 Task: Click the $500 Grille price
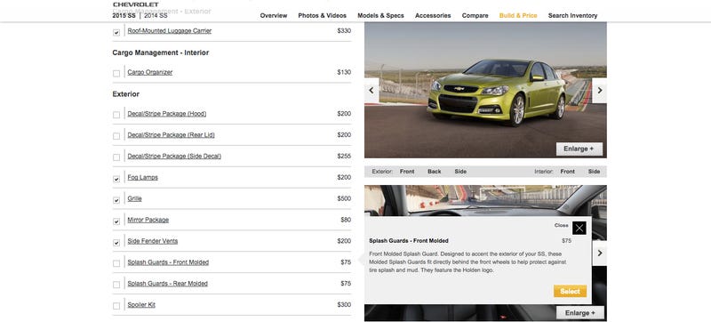tap(344, 198)
